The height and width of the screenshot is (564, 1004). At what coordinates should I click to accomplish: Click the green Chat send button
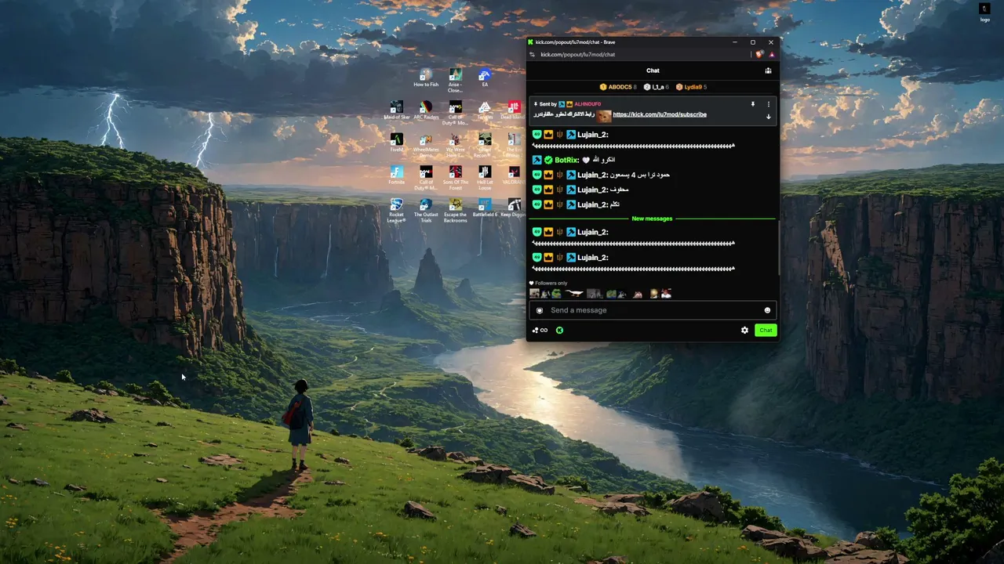point(766,331)
